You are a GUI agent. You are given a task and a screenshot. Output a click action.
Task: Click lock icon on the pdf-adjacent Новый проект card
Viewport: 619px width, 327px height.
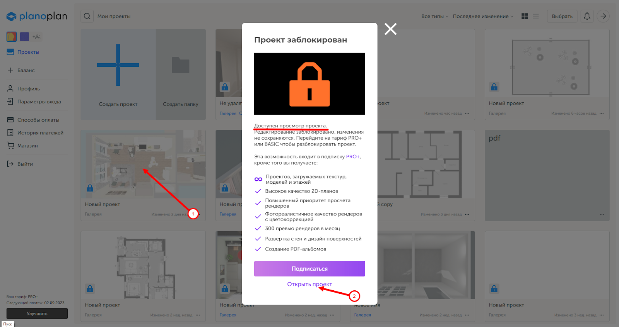coord(494,87)
